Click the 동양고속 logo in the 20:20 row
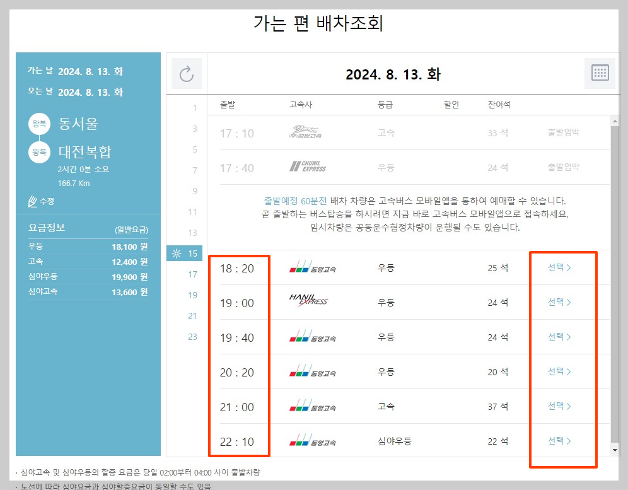Screen dimensions: 628x490 click(312, 371)
